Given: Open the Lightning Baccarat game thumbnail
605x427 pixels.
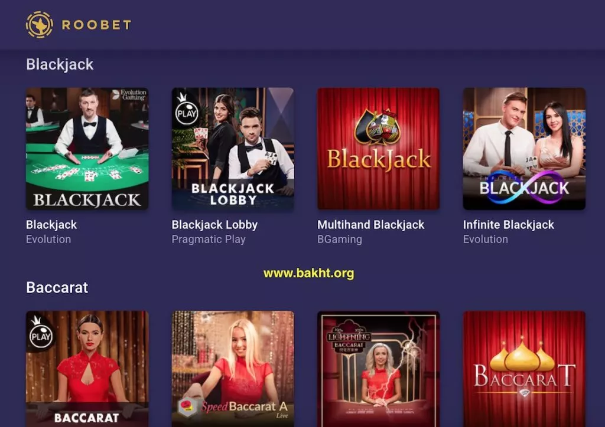Looking at the screenshot, I should 379,369.
